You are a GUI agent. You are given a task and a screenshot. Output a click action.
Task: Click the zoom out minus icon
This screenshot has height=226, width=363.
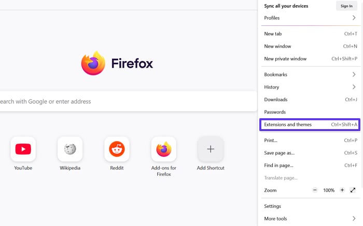(x=315, y=190)
